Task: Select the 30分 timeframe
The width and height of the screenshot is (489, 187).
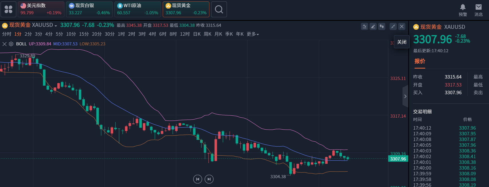Action: [x=109, y=34]
